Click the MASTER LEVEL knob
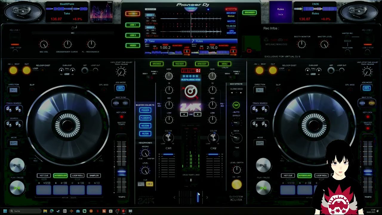 (x=324, y=44)
